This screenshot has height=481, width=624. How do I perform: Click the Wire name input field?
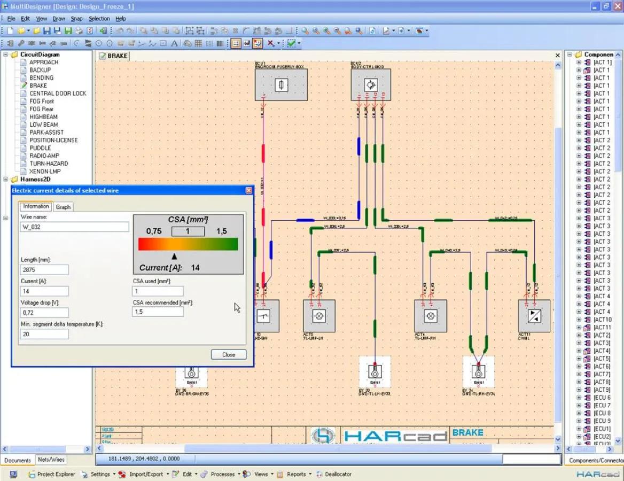pyautogui.click(x=74, y=227)
